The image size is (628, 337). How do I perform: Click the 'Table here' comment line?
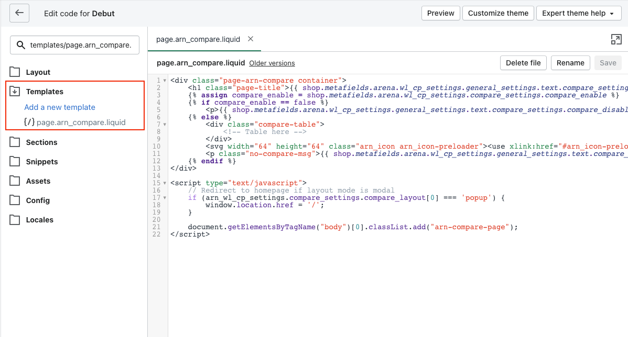265,131
